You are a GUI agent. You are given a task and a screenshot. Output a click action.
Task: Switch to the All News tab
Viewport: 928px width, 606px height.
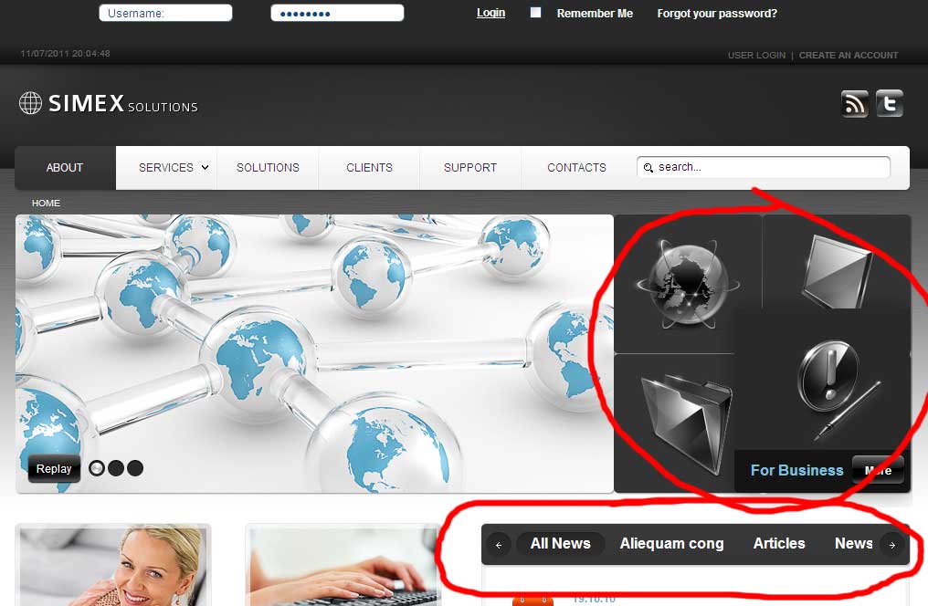pyautogui.click(x=561, y=543)
